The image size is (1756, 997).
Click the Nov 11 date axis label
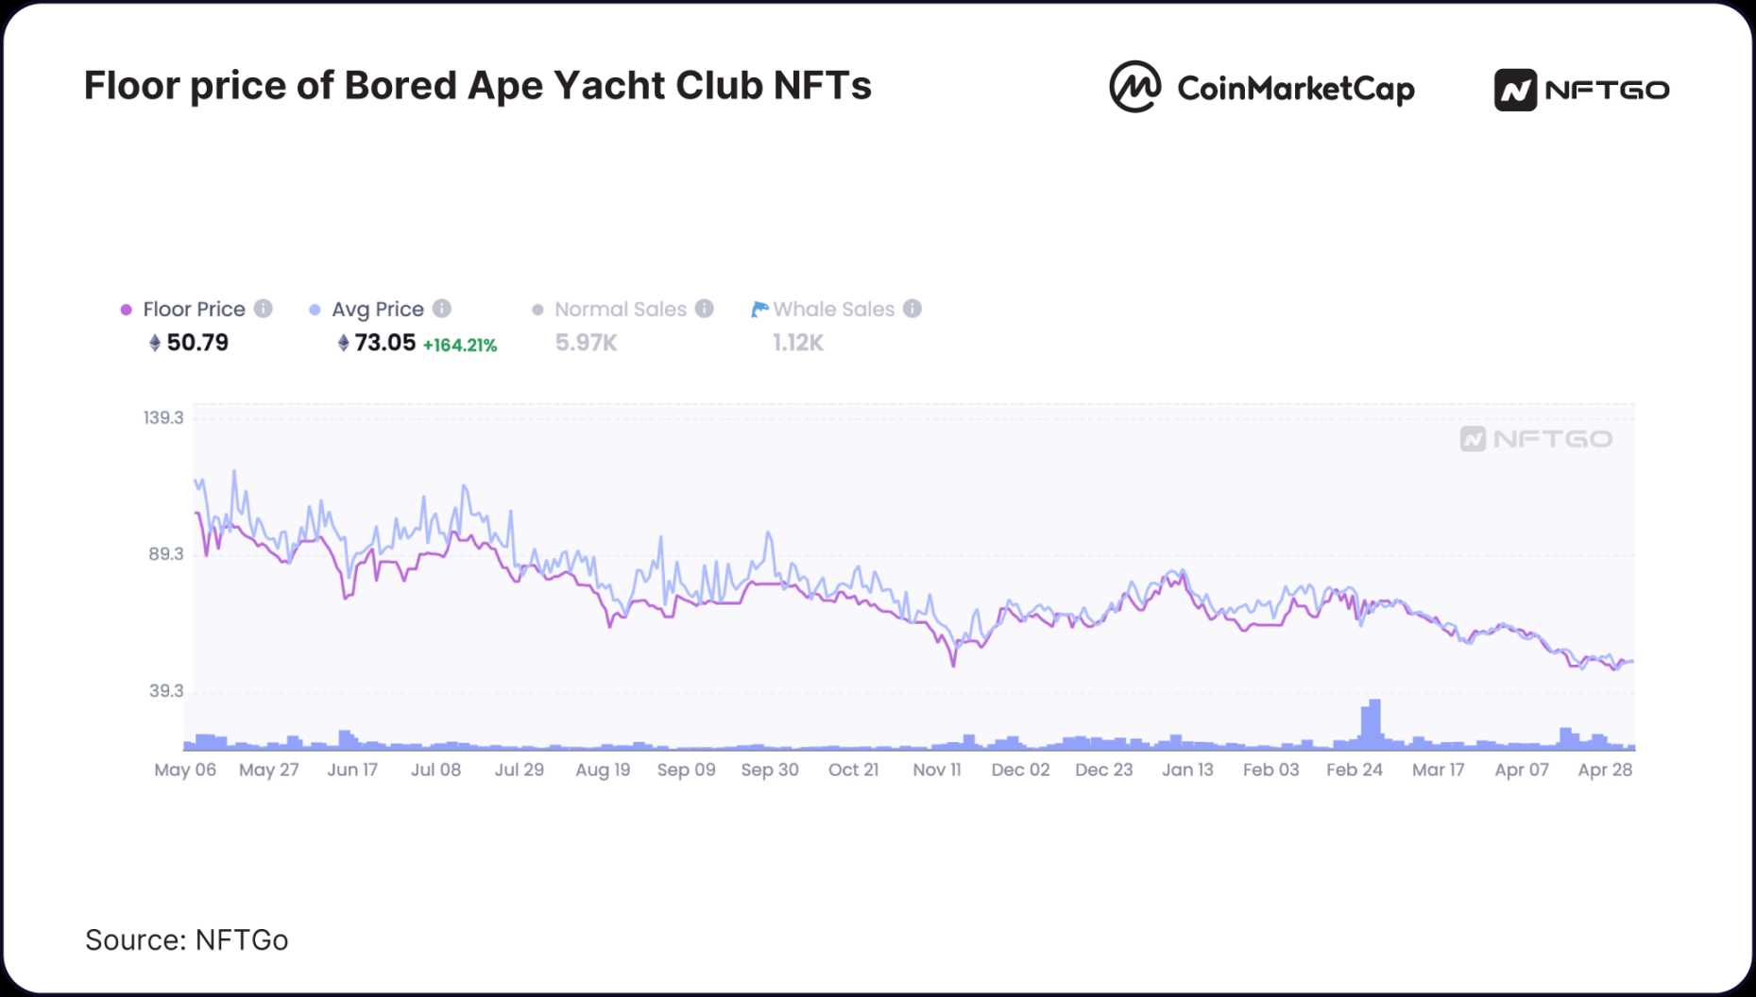coord(936,769)
